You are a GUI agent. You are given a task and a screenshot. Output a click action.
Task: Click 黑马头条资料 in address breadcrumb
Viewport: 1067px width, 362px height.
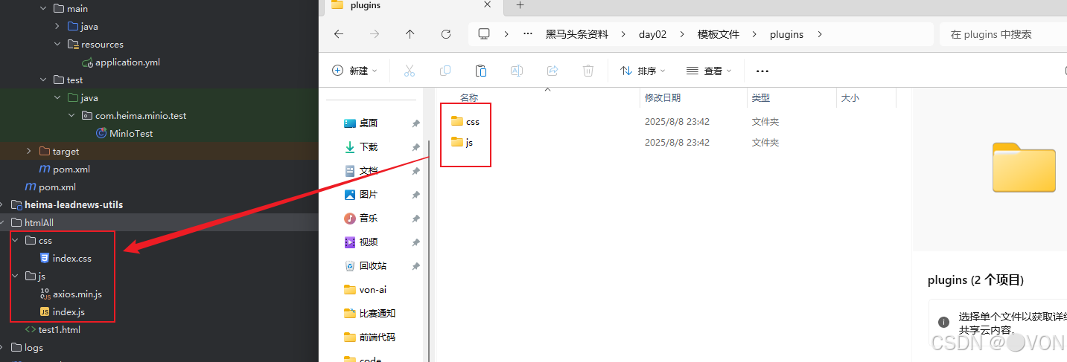pos(576,34)
